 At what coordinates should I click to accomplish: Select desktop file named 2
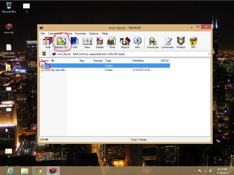(x=9, y=112)
